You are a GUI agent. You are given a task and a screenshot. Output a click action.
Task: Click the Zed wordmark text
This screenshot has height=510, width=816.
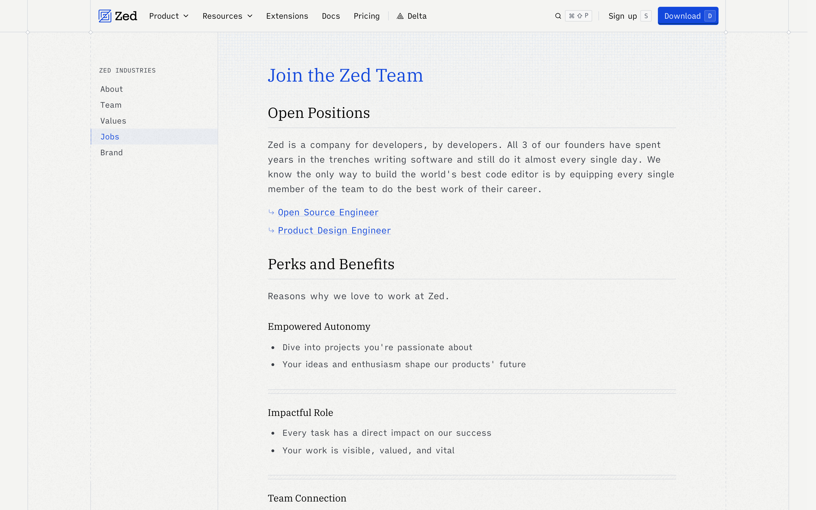(126, 16)
